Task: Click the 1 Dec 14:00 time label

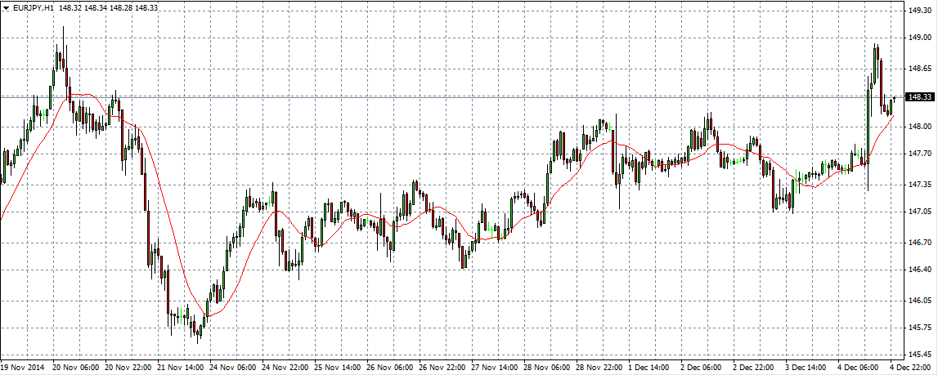Action: 649,367
